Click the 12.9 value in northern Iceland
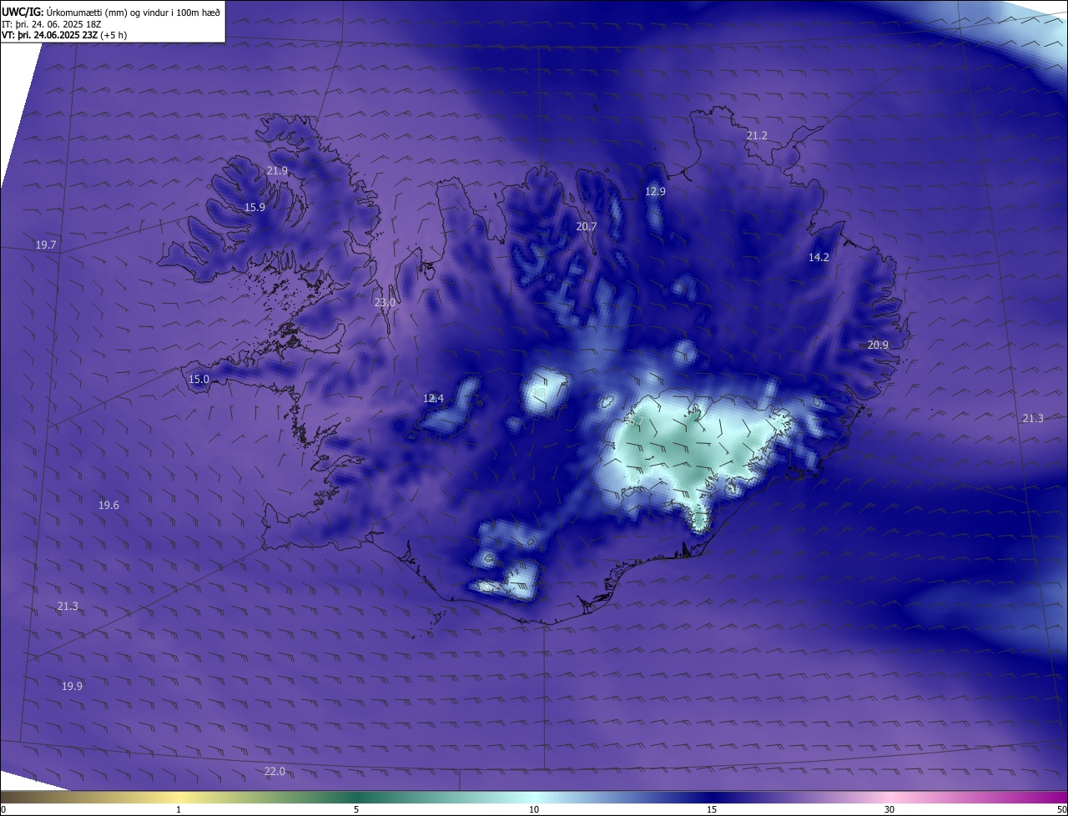The width and height of the screenshot is (1068, 816). pos(655,191)
